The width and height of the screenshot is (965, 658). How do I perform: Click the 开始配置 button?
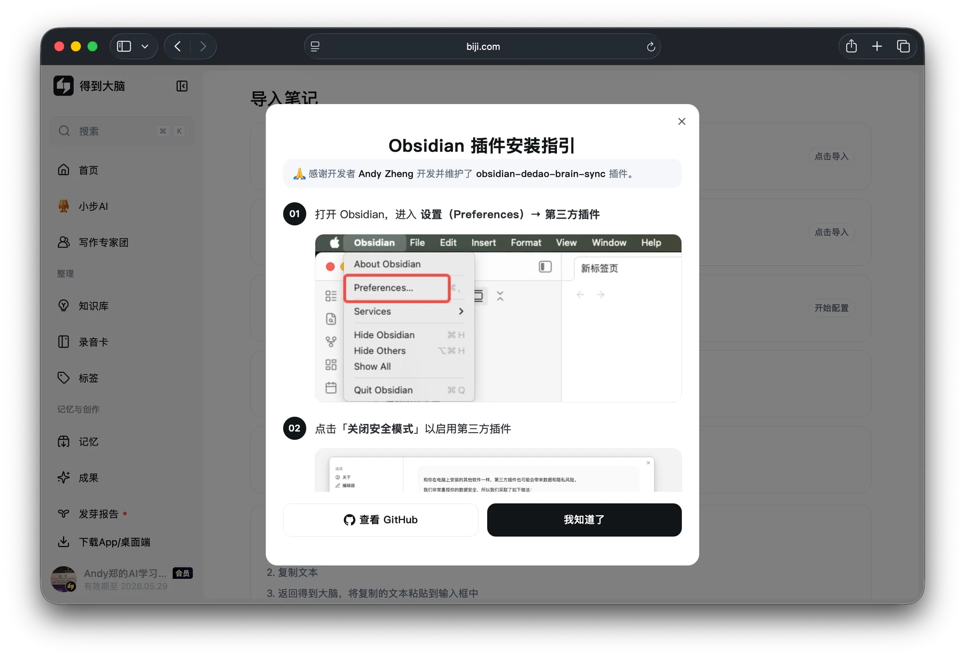pos(831,308)
